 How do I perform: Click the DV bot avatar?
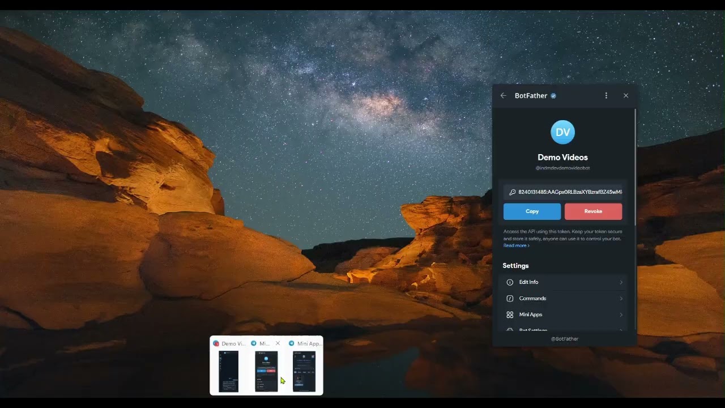click(x=562, y=132)
